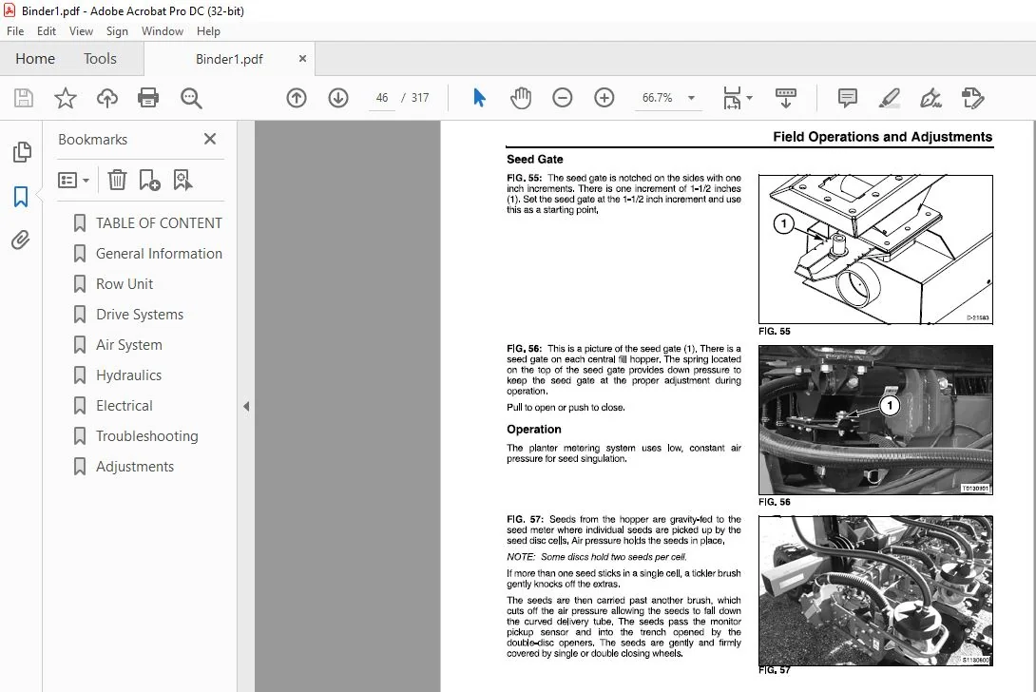Viewport: 1036px width, 692px height.
Task: Open the Attachments paperclip panel
Action: pos(21,240)
